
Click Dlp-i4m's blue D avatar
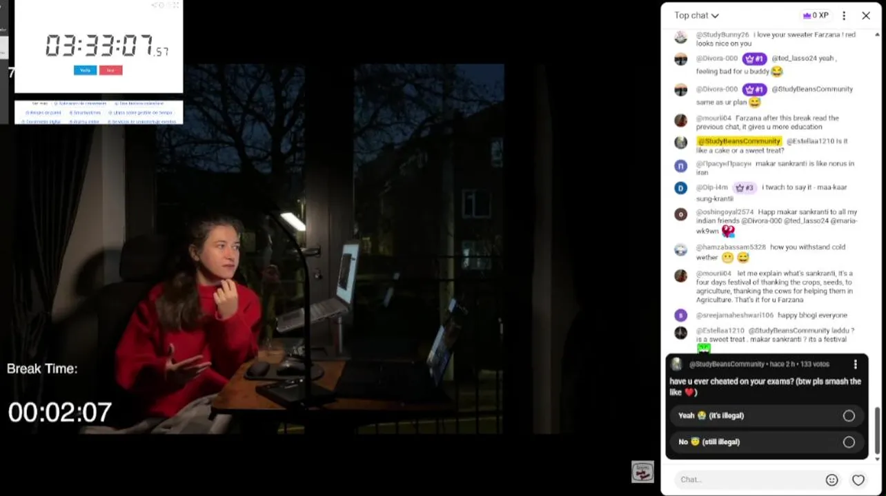(x=680, y=188)
